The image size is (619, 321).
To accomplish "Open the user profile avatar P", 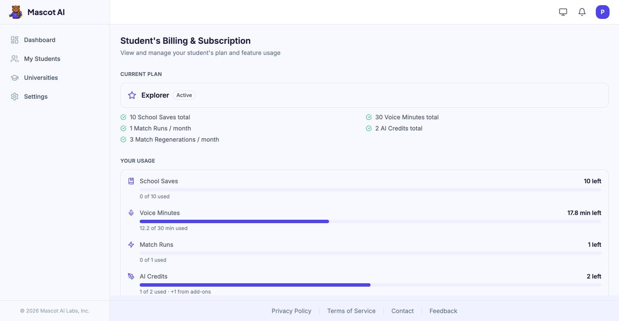I will point(603,12).
